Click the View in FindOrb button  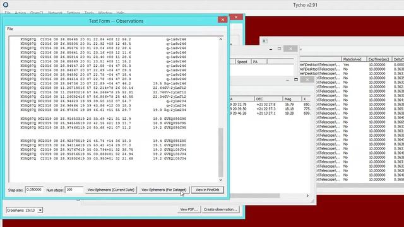[x=208, y=190]
